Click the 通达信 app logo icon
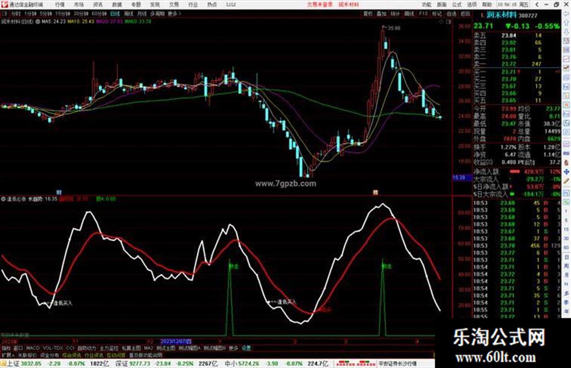This screenshot has width=571, height=368. tap(5, 4)
